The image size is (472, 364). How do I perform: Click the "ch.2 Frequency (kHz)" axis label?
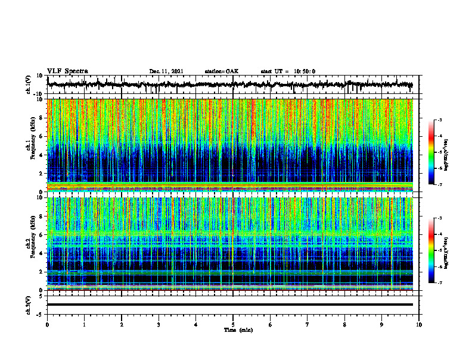point(30,236)
